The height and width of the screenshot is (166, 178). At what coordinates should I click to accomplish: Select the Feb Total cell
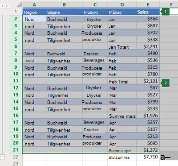tap(122, 81)
